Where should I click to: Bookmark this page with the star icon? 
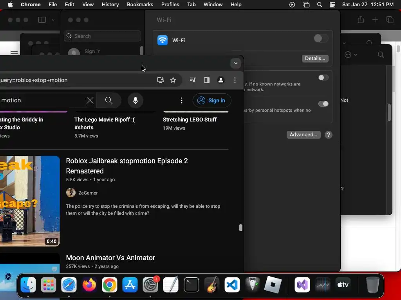(x=173, y=80)
